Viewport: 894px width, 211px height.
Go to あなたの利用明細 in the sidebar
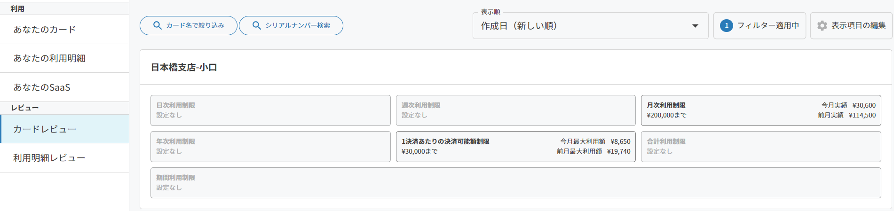point(64,58)
